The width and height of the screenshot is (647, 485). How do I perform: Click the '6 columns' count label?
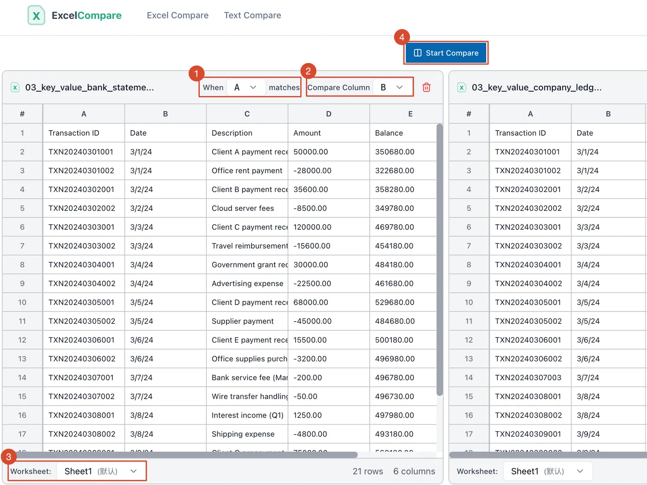coord(414,471)
